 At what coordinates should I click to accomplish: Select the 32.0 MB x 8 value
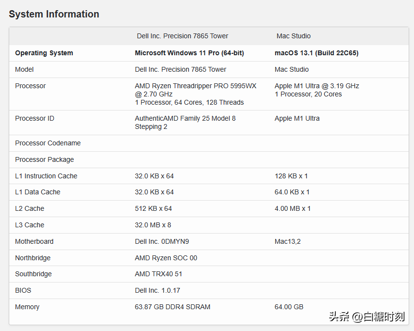click(x=153, y=225)
